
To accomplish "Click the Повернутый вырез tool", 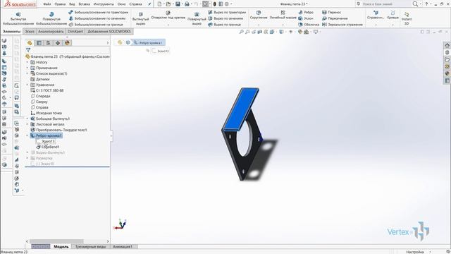I will (x=197, y=18).
